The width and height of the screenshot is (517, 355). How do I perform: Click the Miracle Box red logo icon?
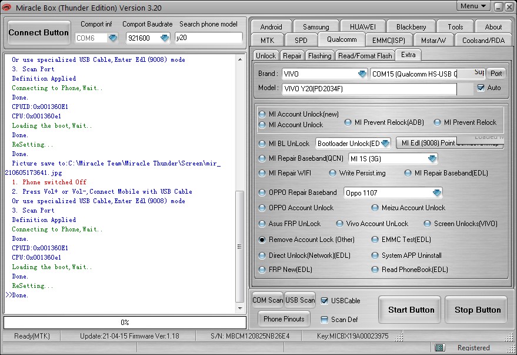click(6, 7)
